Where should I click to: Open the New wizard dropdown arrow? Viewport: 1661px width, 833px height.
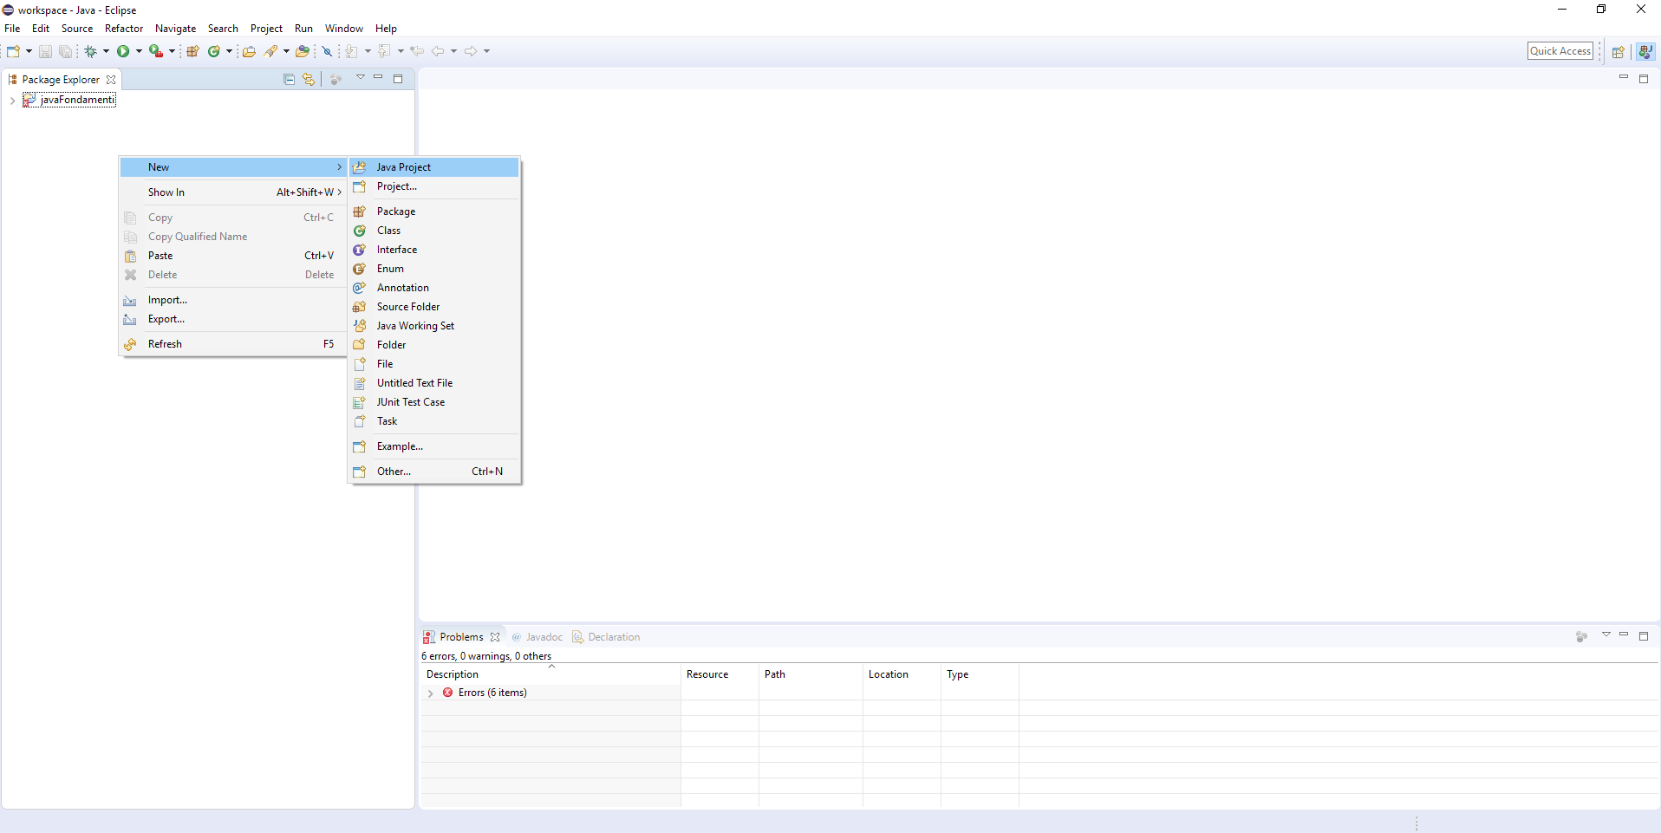(x=29, y=51)
